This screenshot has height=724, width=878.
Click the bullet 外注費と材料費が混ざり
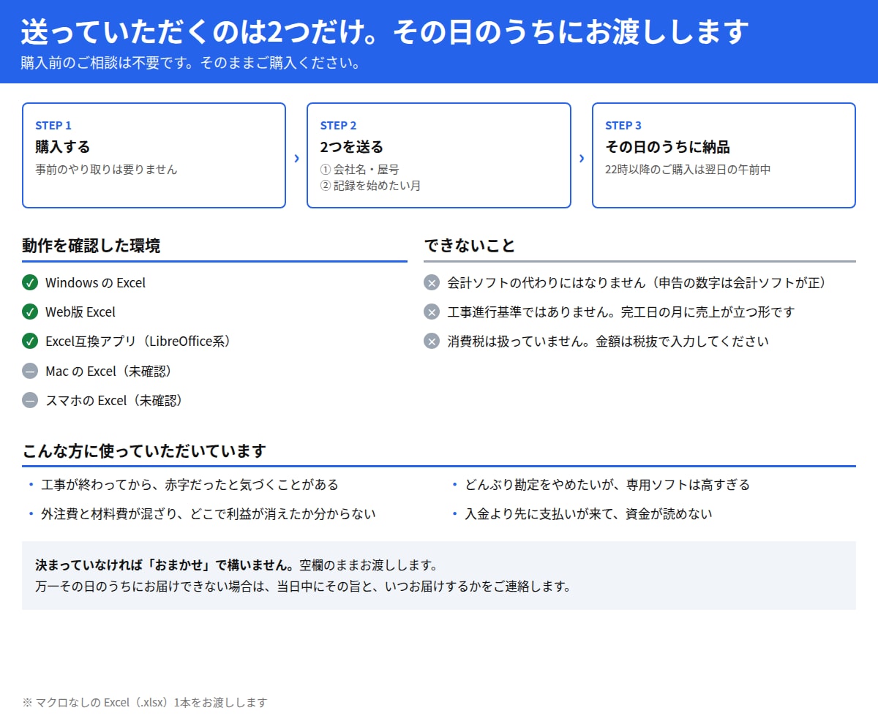[208, 513]
